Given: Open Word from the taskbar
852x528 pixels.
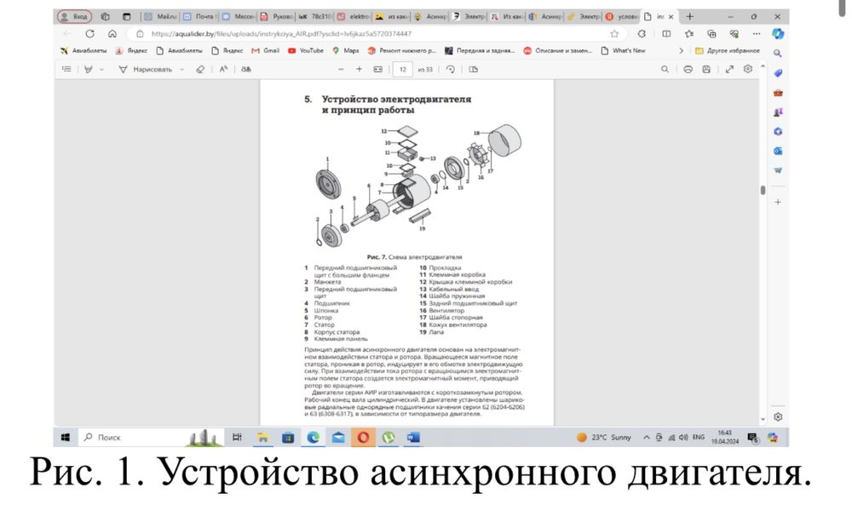Looking at the screenshot, I should tap(413, 437).
